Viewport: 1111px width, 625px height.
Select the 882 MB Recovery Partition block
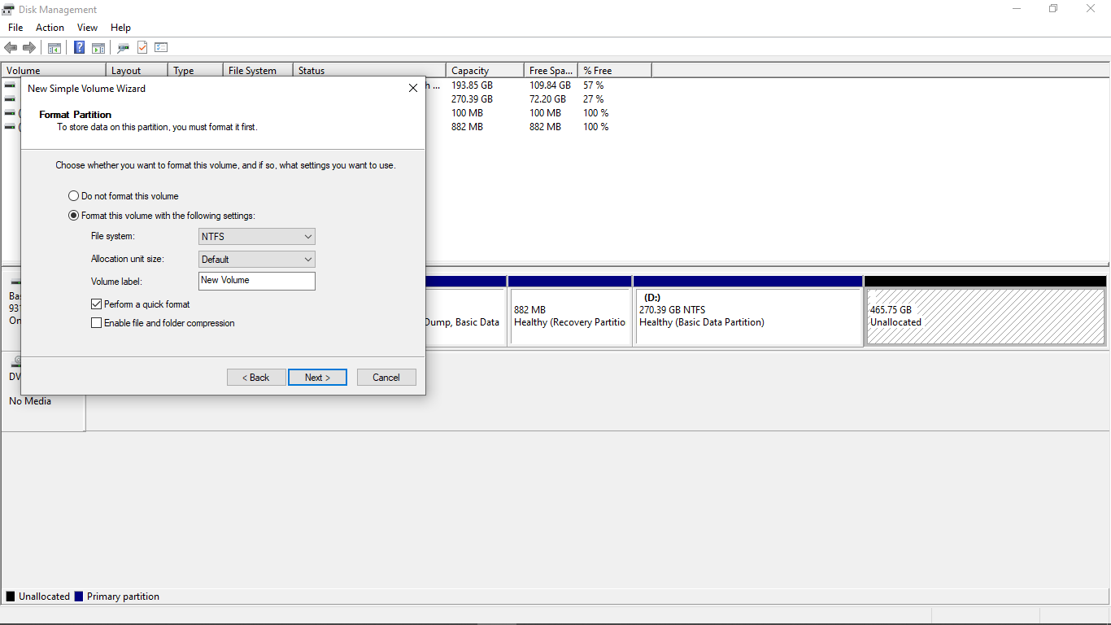point(569,316)
